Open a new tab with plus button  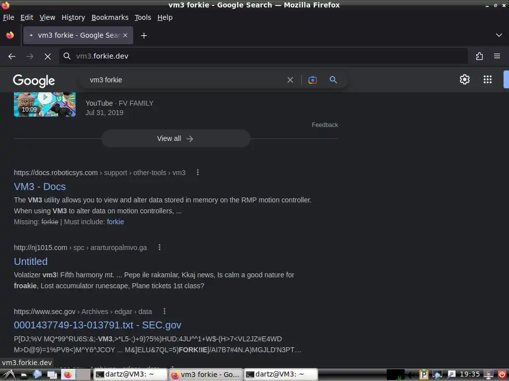(144, 35)
